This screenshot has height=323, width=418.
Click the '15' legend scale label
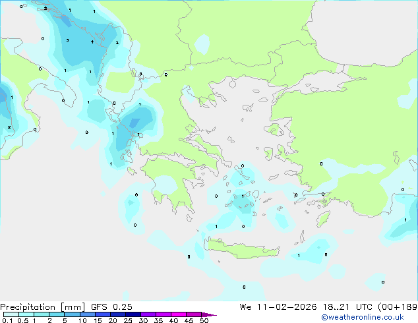coord(98,320)
